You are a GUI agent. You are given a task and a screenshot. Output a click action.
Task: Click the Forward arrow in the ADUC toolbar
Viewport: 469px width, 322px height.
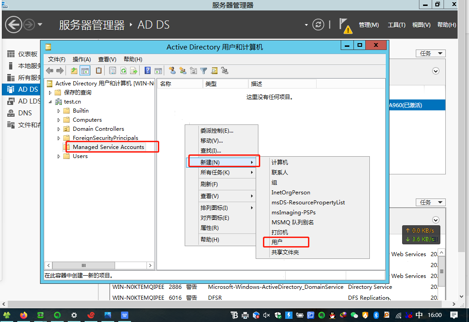[x=60, y=71]
